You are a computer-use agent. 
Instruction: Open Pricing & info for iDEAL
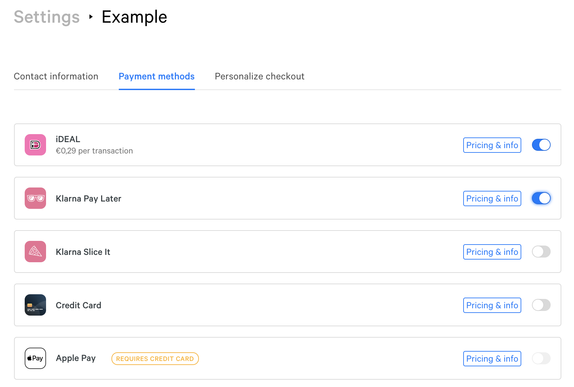click(492, 145)
